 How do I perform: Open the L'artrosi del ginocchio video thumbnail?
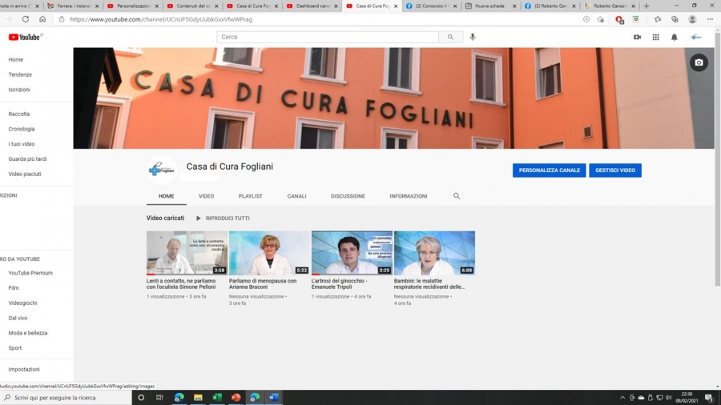tap(352, 253)
